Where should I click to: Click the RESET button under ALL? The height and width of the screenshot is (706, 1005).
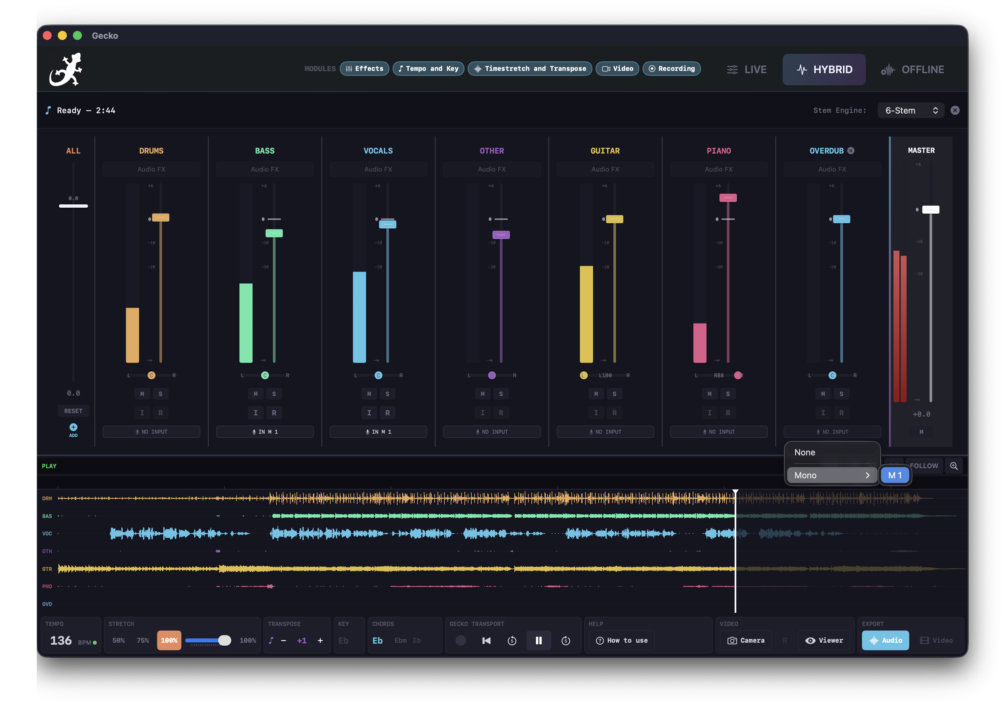click(73, 411)
